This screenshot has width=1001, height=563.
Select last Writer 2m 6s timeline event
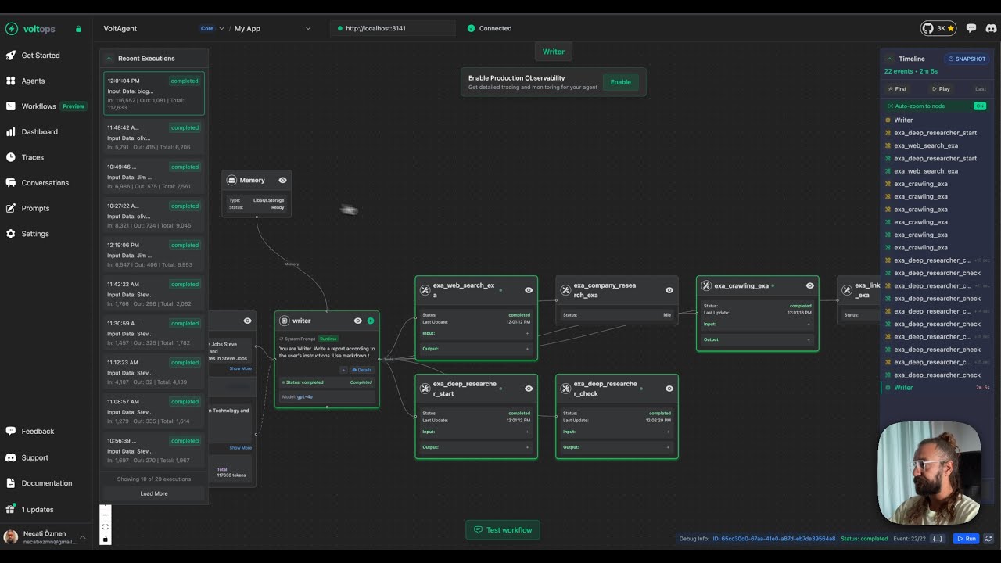935,388
